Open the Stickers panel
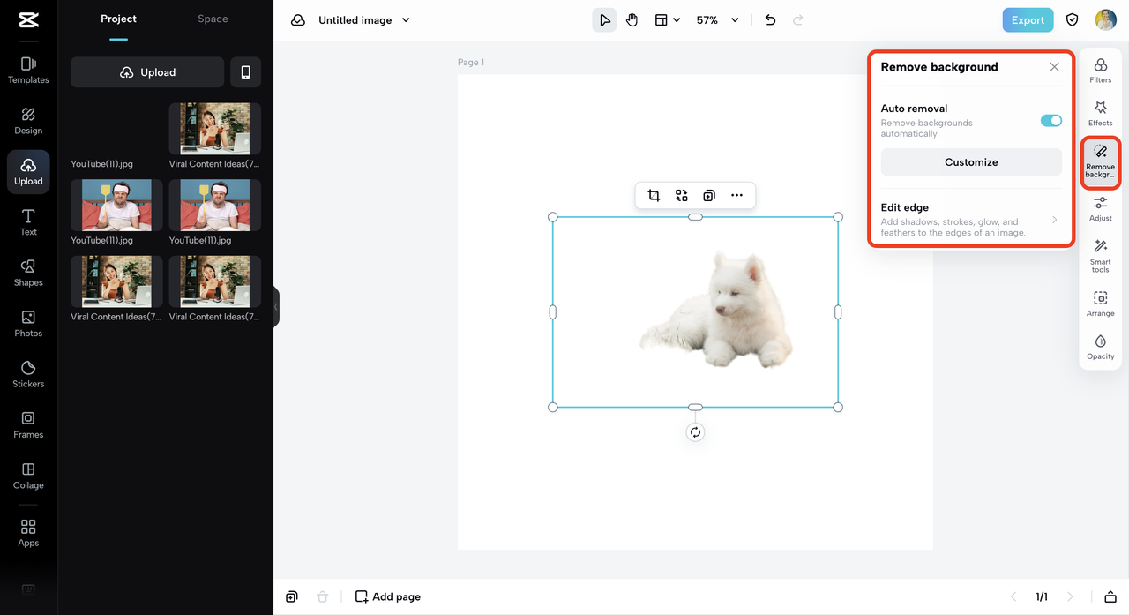The image size is (1129, 615). coord(28,374)
